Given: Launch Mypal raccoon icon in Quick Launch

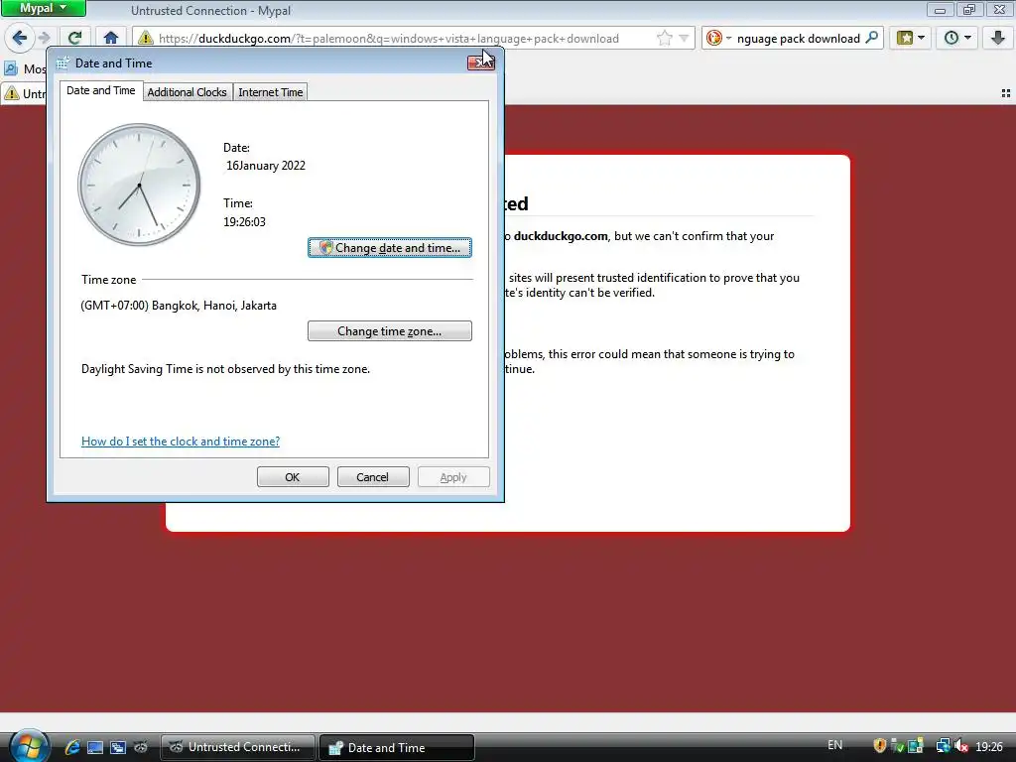Looking at the screenshot, I should (x=141, y=747).
